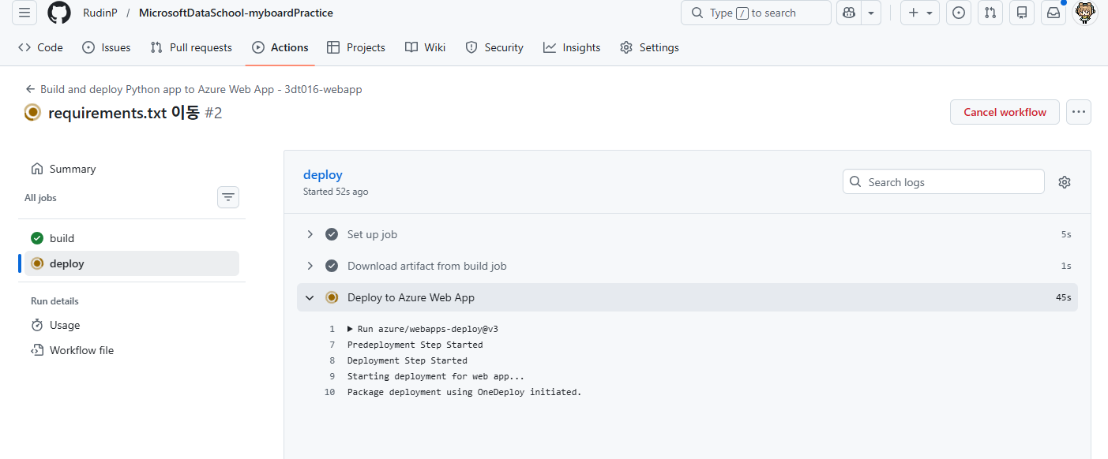Open the log settings gear icon
1108x459 pixels.
pos(1065,182)
